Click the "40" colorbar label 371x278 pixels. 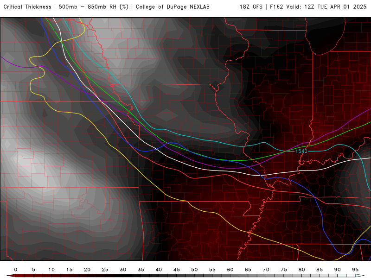tap(159, 270)
